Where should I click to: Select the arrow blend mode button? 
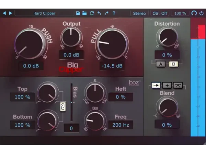tap(156, 85)
